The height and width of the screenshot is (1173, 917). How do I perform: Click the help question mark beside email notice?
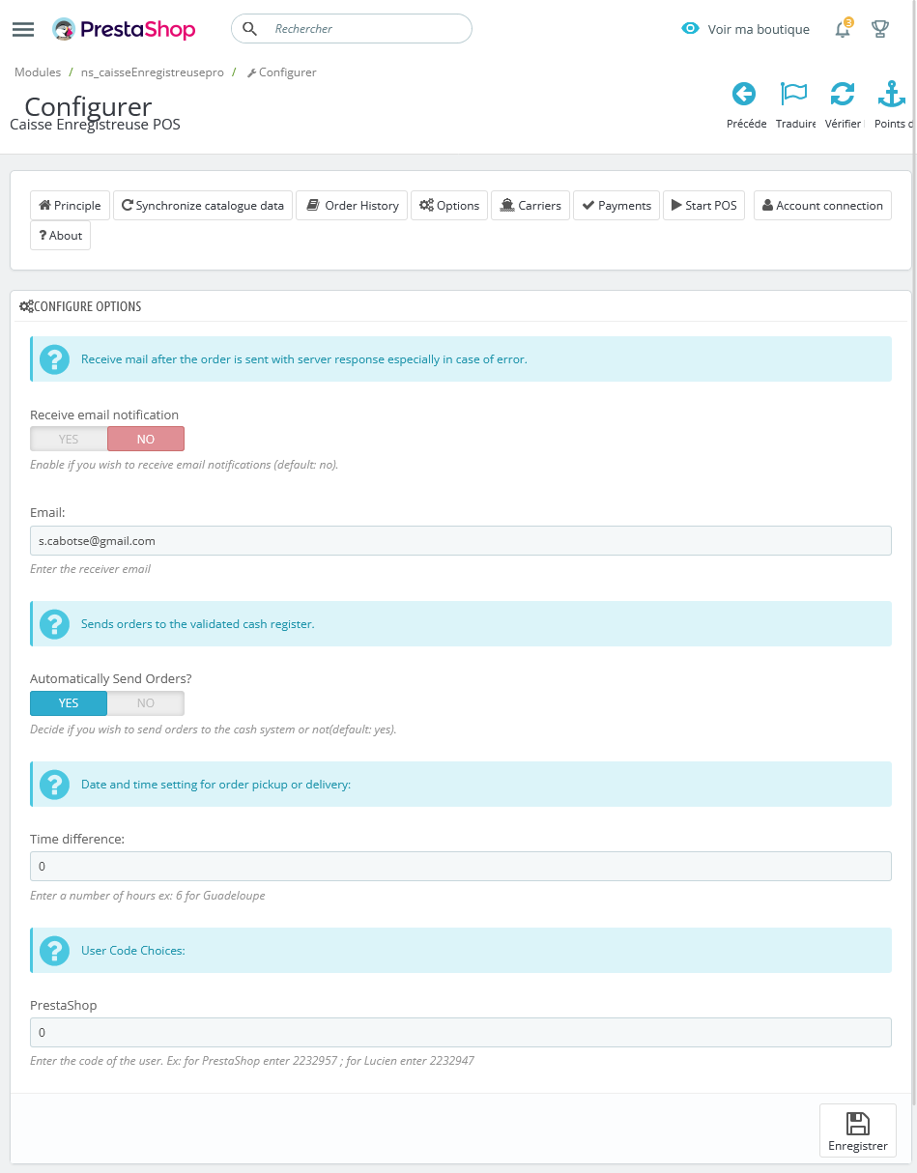click(54, 358)
